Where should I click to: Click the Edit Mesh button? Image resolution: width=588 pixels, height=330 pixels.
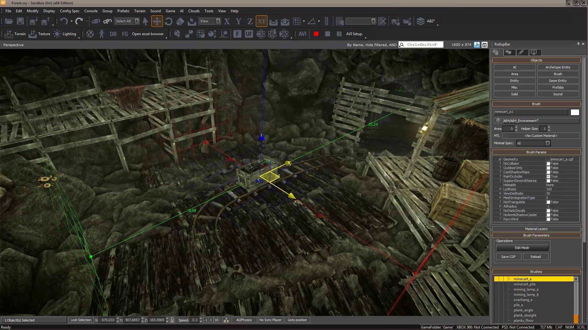click(x=522, y=248)
